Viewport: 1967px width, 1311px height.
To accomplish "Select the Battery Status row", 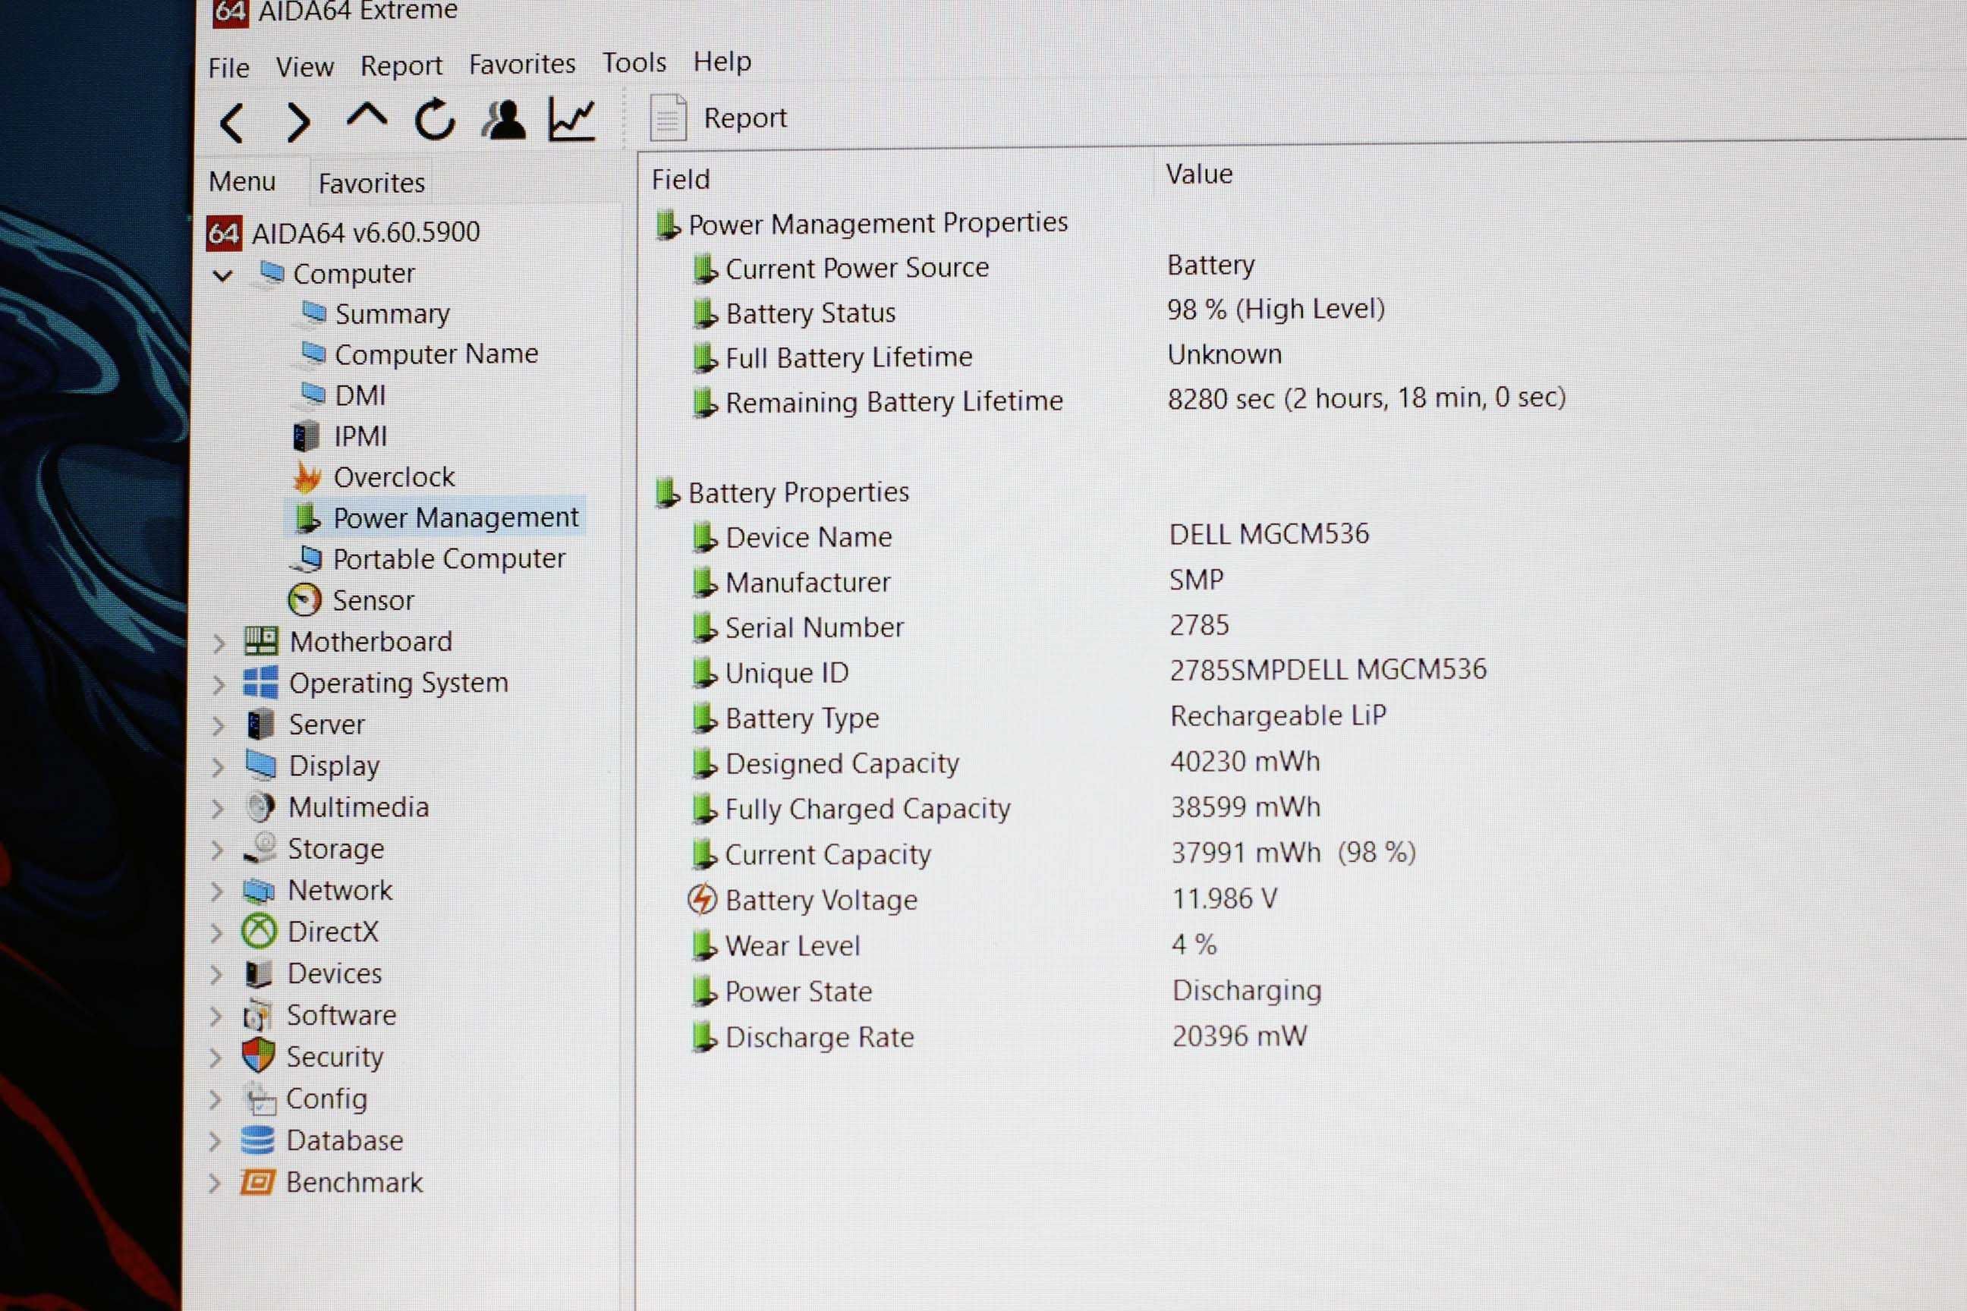I will click(1040, 312).
